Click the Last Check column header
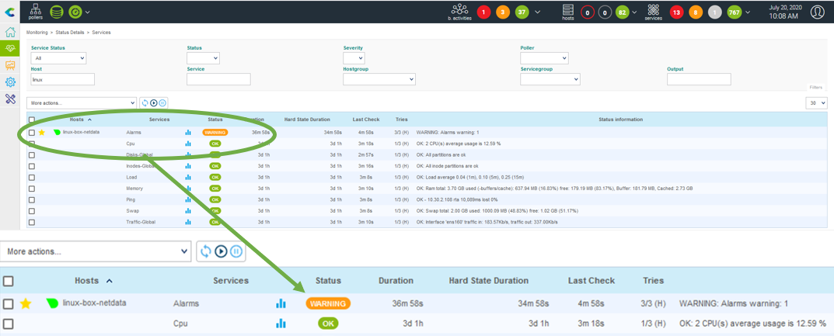834x336 pixels. pyautogui.click(x=365, y=120)
